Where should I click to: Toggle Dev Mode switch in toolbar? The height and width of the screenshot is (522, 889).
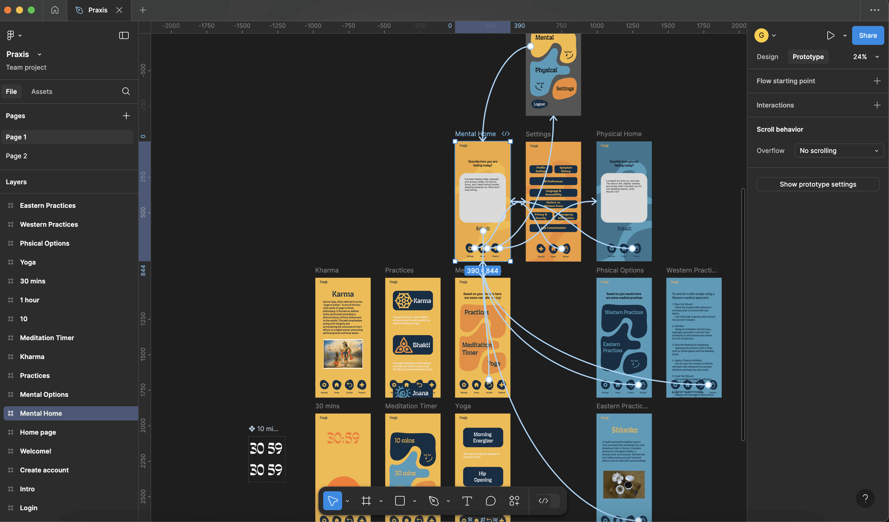point(548,500)
